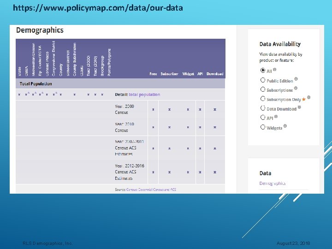This screenshot has height=249, width=332.
Task: Click the 2012-2016 Census ACS Estimates label
Action: click(130, 172)
